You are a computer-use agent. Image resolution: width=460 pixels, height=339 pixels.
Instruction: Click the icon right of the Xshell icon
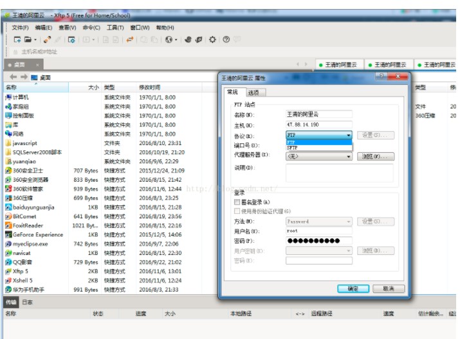[x=199, y=39]
